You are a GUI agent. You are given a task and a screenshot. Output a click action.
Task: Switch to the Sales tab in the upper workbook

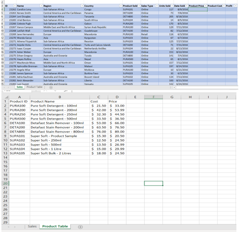pyautogui.click(x=20, y=87)
